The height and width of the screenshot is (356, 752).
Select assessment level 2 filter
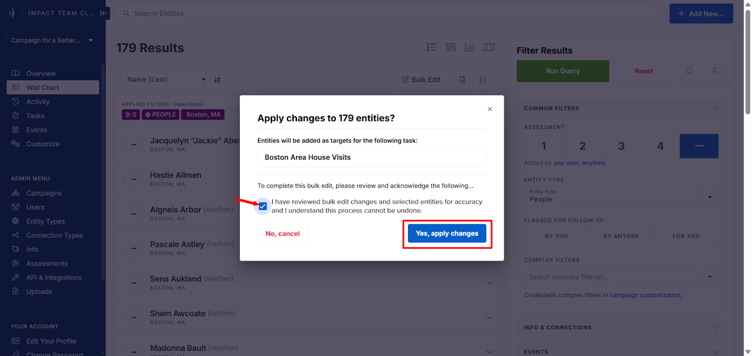582,146
